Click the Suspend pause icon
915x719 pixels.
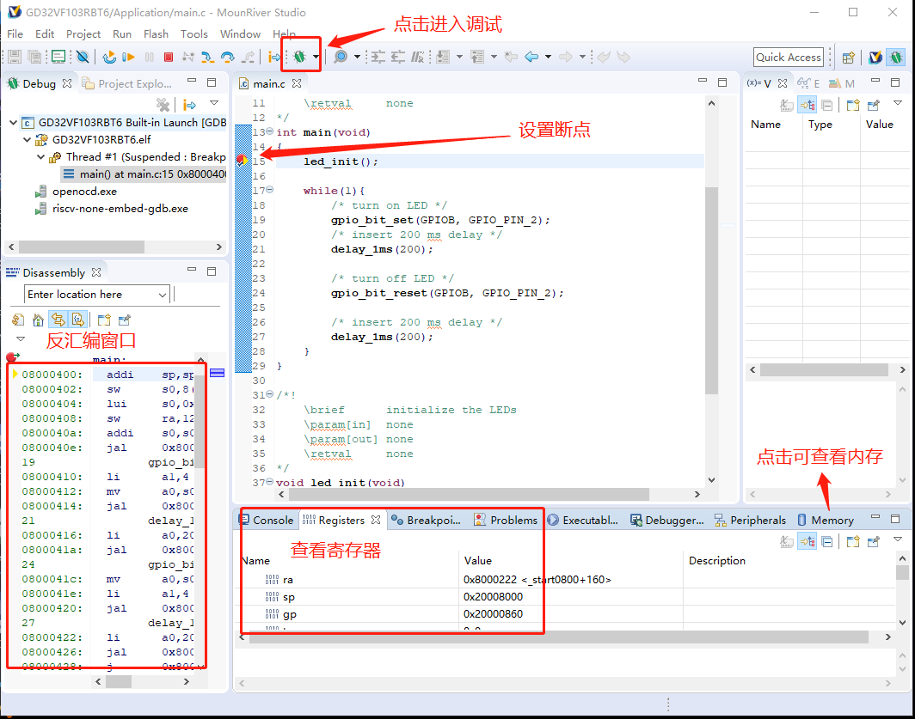click(x=150, y=57)
